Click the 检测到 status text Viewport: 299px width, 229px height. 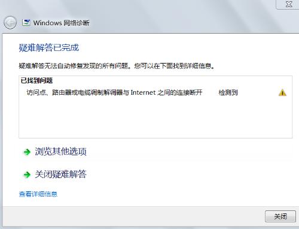point(228,92)
